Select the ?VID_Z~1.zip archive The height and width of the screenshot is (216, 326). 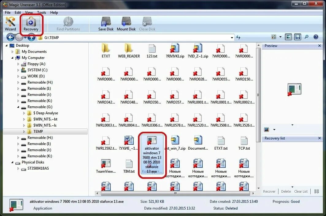point(198,51)
